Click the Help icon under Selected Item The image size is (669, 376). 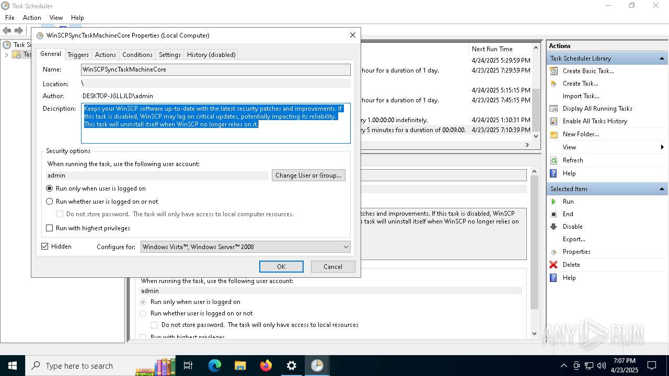[x=553, y=278]
